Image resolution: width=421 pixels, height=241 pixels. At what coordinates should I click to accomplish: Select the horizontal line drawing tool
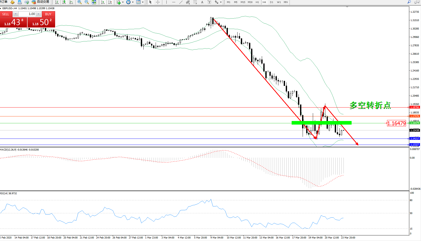pos(174,2)
